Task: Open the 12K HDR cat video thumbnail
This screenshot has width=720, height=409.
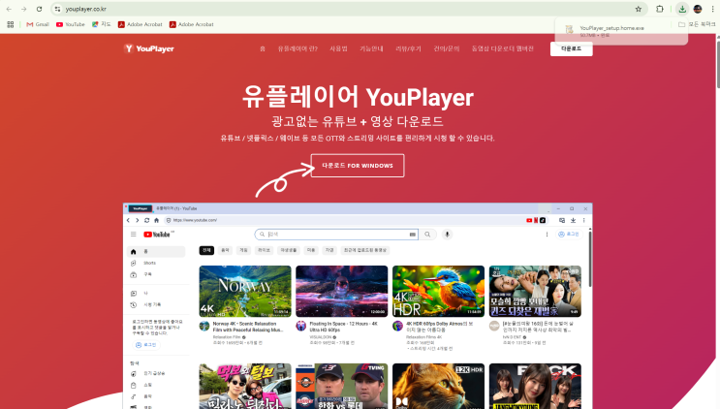Action: point(439,386)
